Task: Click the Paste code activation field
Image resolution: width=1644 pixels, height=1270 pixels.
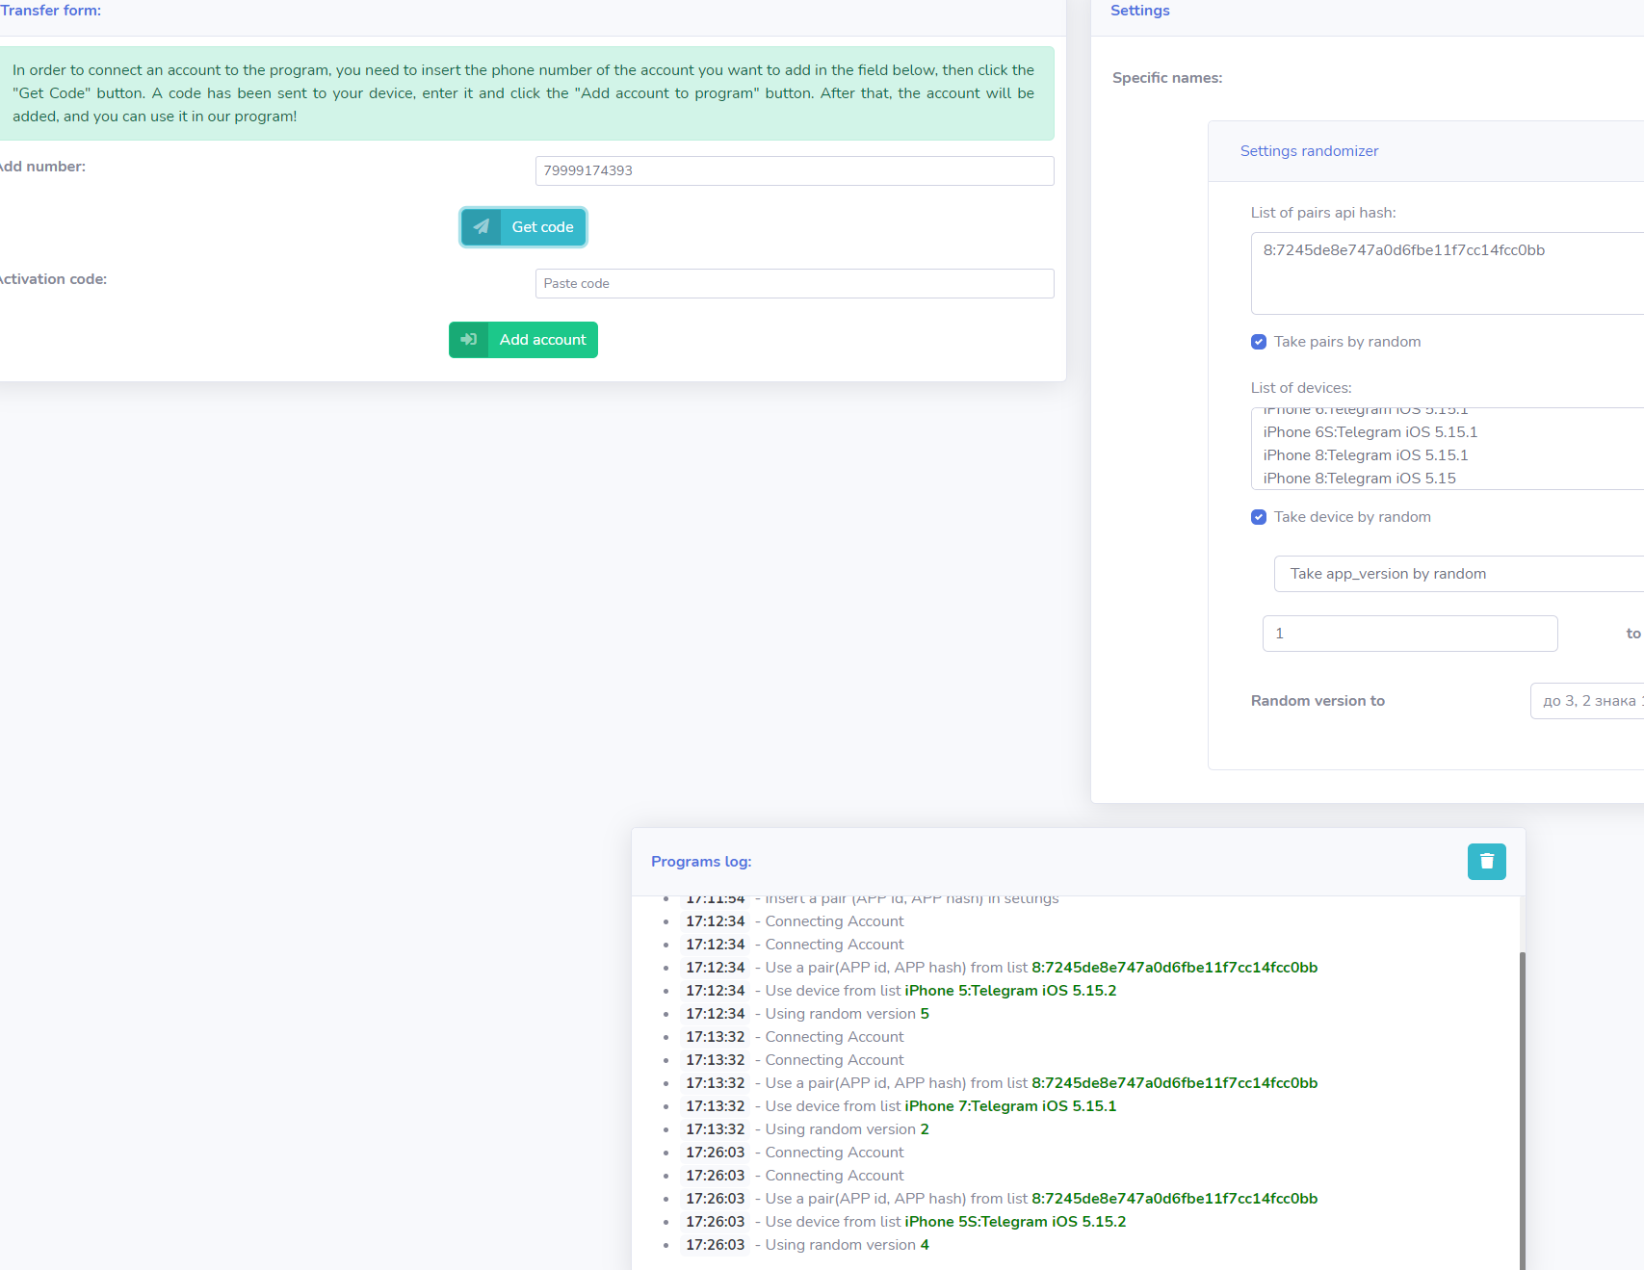Action: click(794, 283)
